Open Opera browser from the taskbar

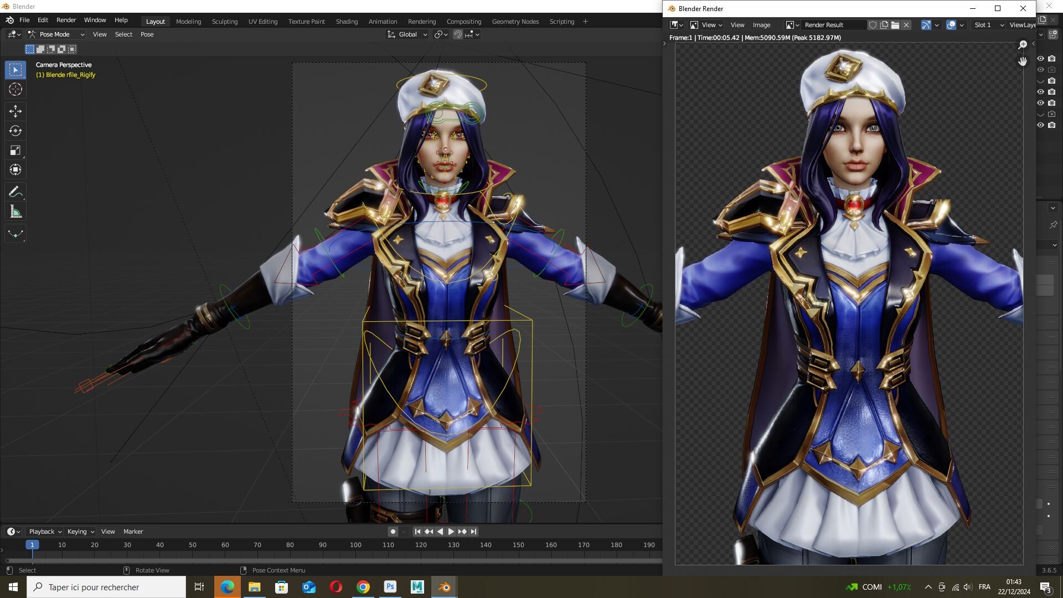[336, 587]
